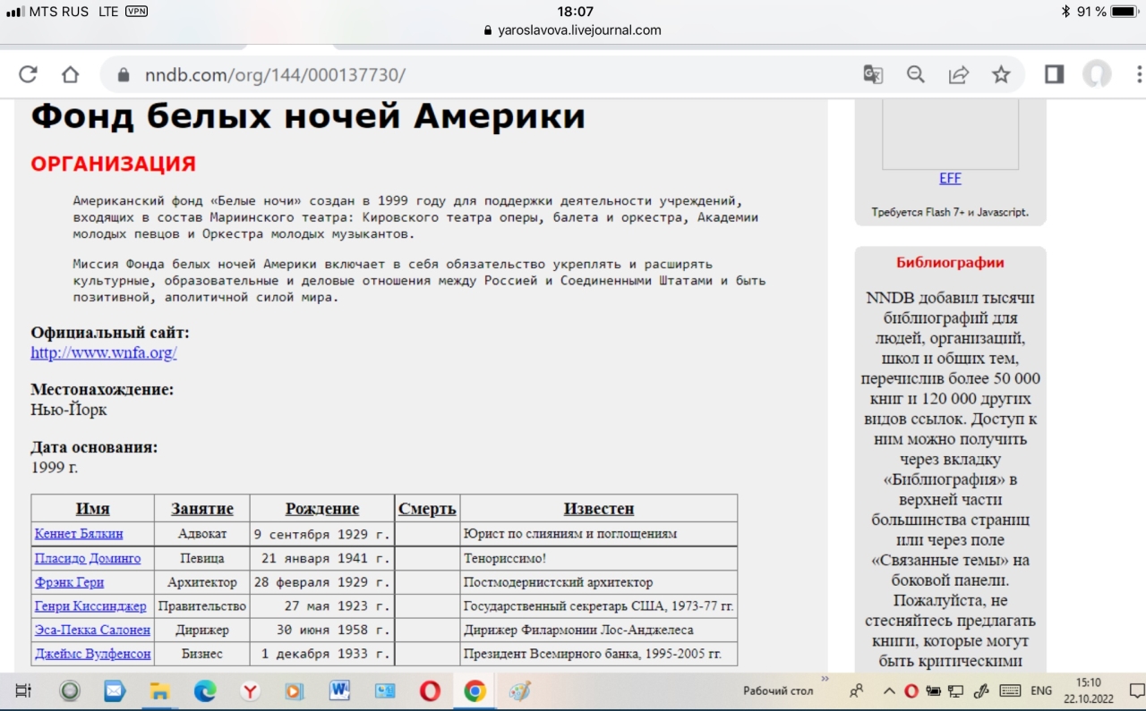Switch to Chrome on the taskbar

(475, 690)
